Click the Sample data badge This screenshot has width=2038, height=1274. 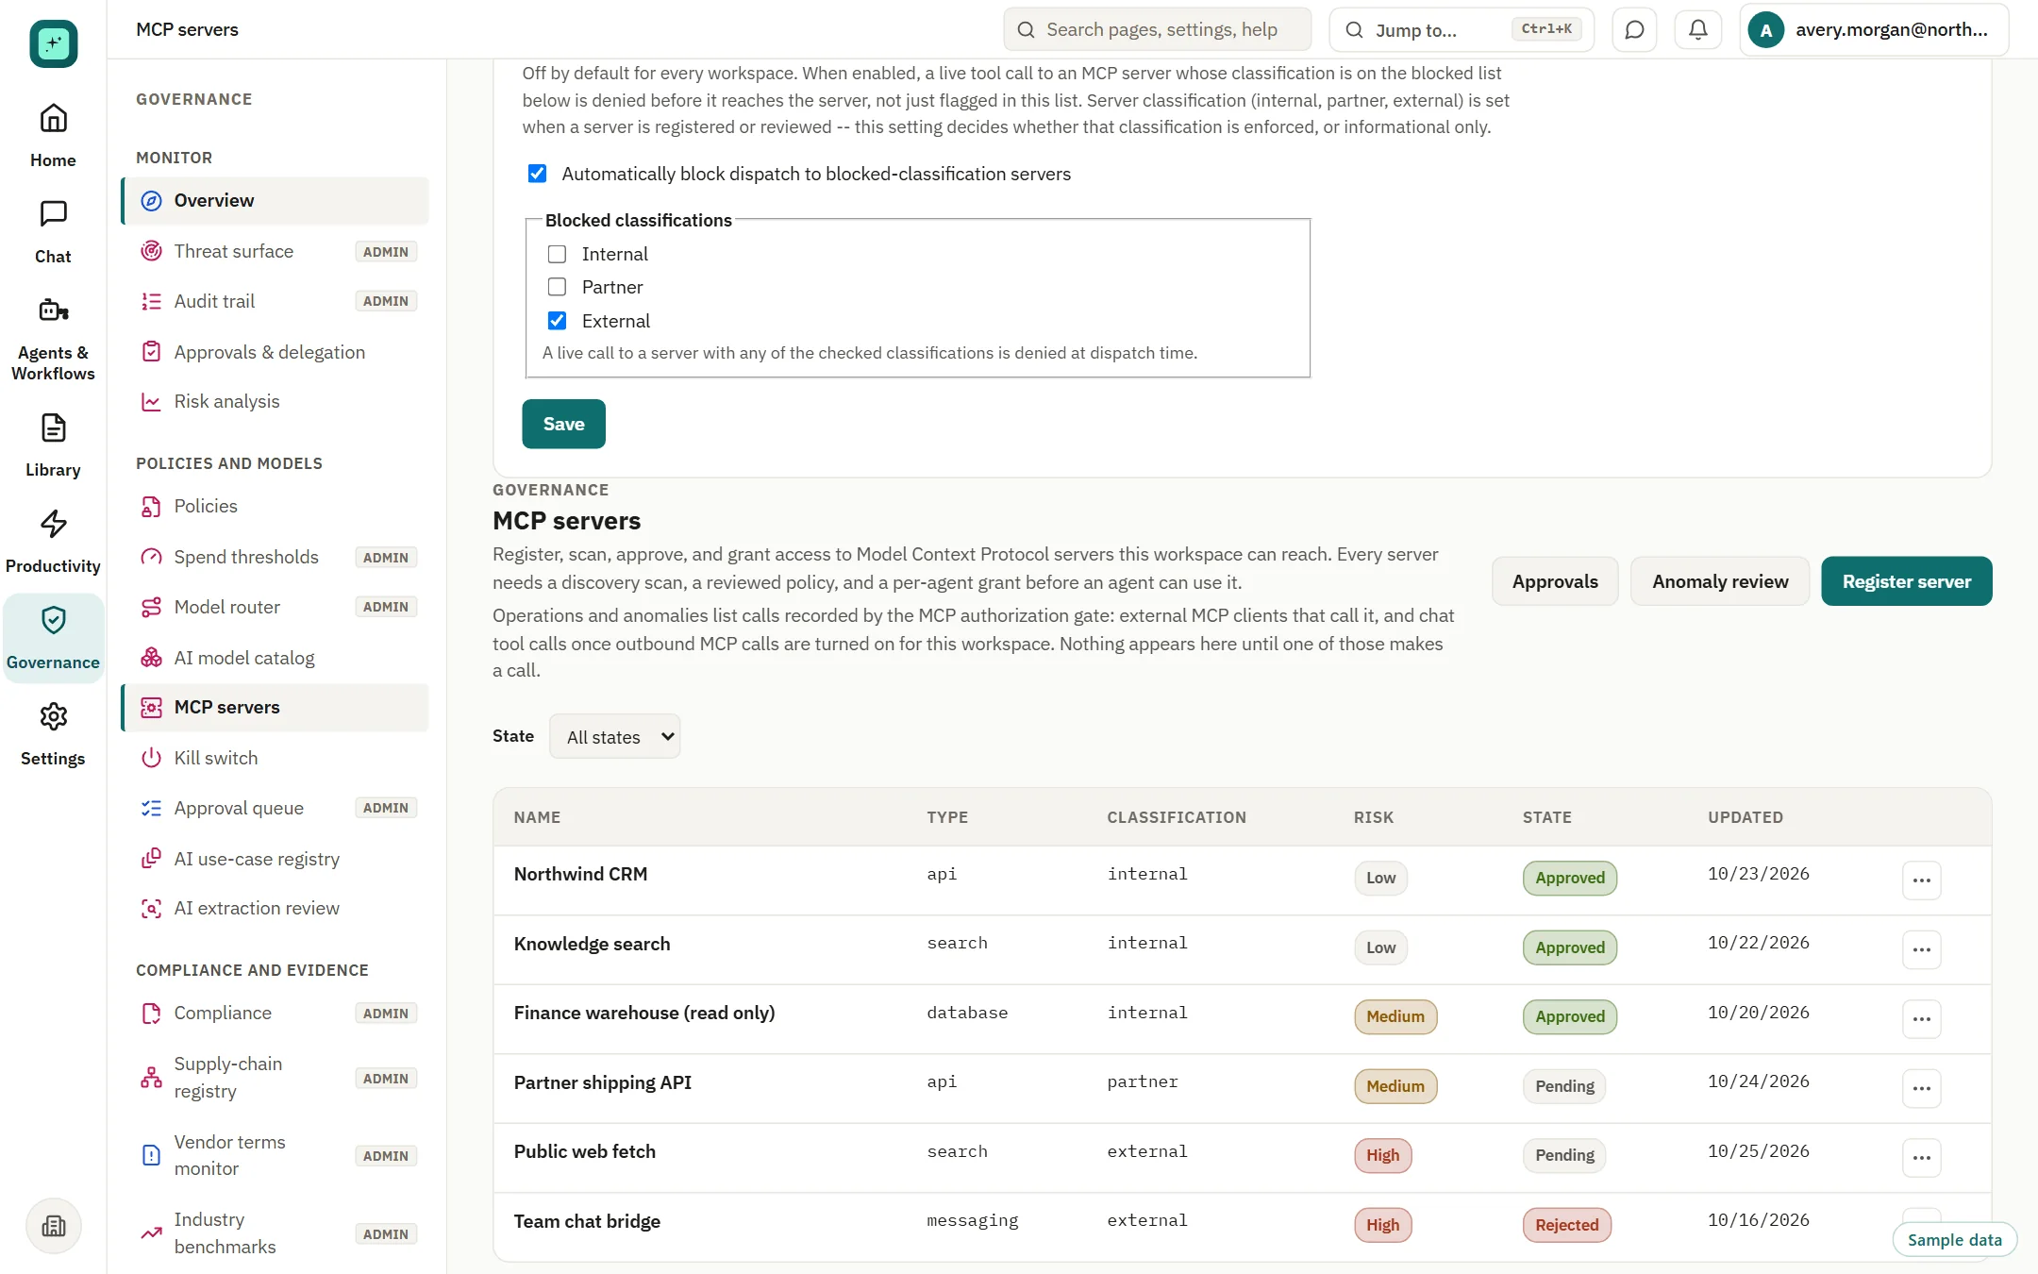[1954, 1240]
